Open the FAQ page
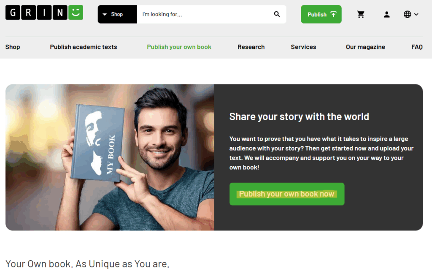Image resolution: width=432 pixels, height=276 pixels. (x=417, y=47)
